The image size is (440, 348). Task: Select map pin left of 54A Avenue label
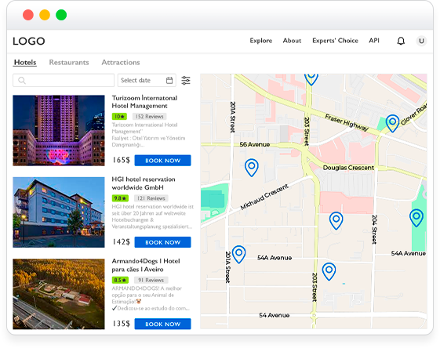238,254
